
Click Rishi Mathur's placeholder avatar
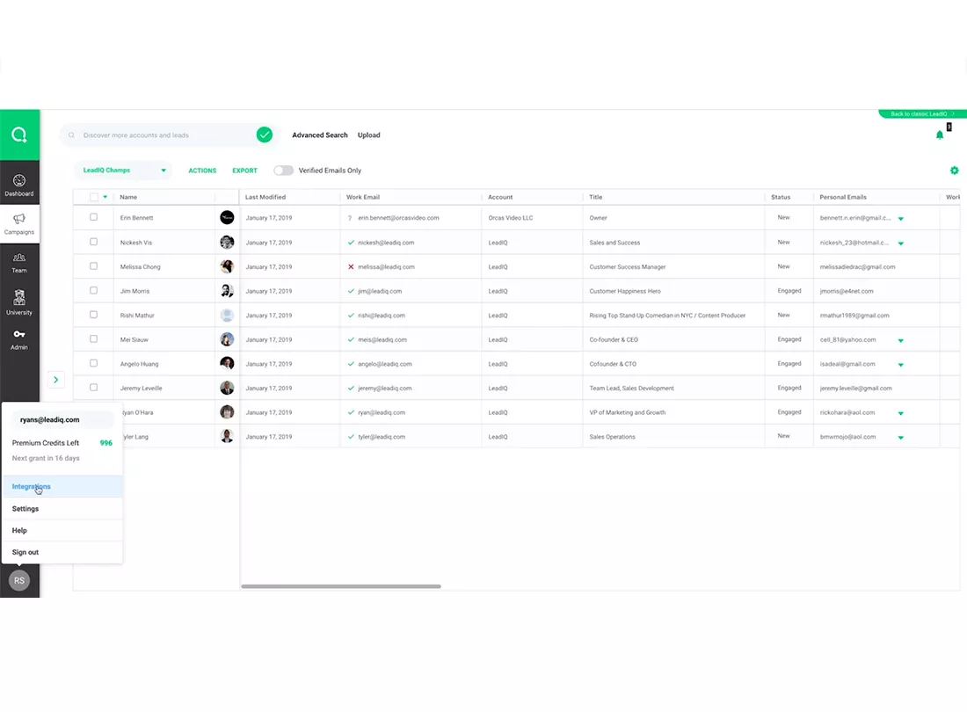coord(227,315)
